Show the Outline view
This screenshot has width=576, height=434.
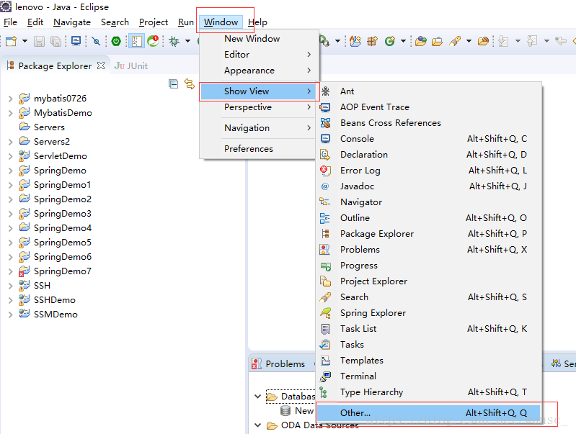coord(429,218)
